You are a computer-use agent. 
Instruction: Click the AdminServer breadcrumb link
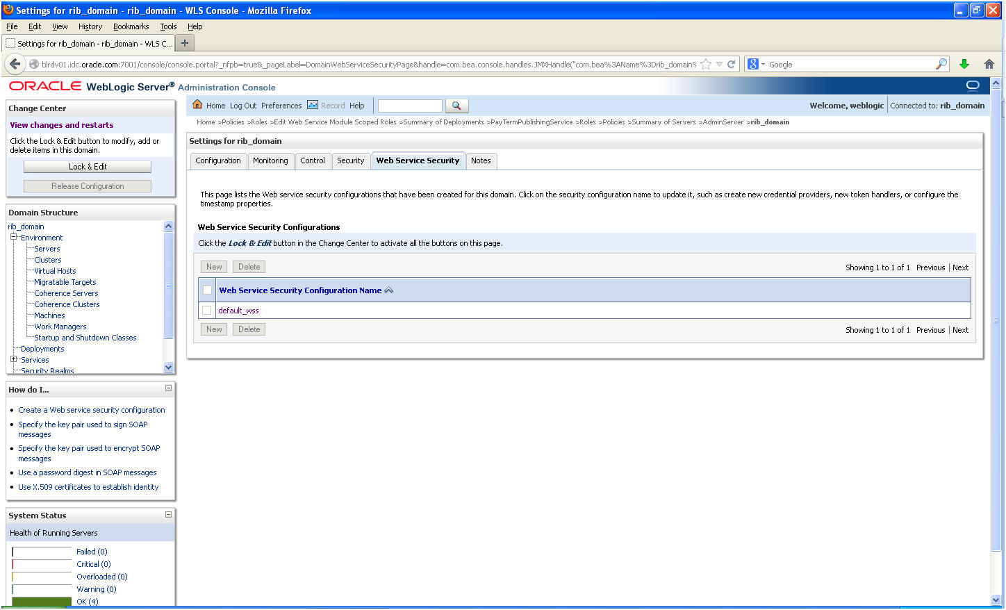click(723, 122)
